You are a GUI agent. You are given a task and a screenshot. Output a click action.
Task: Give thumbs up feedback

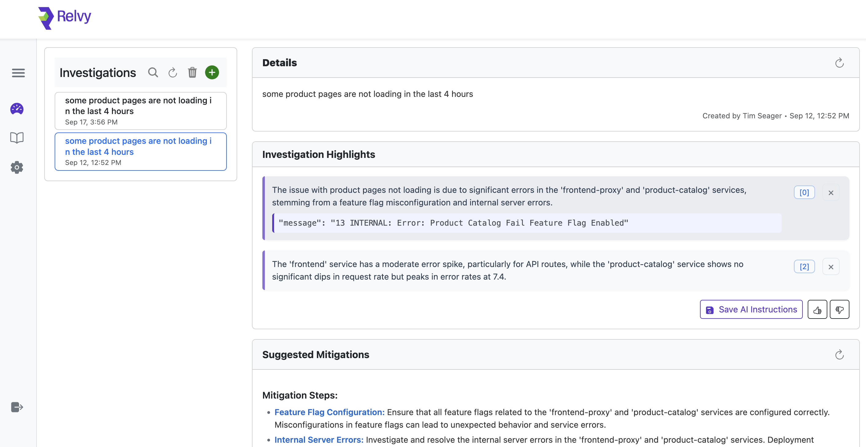pos(817,310)
